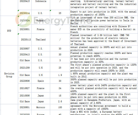The height and width of the screenshot is (115, 138).
Task: Select the Morocco location cell
Action: 41,107
